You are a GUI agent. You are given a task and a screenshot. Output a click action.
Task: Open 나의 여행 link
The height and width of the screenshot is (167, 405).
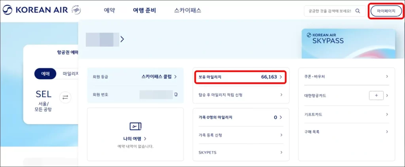(x=135, y=139)
